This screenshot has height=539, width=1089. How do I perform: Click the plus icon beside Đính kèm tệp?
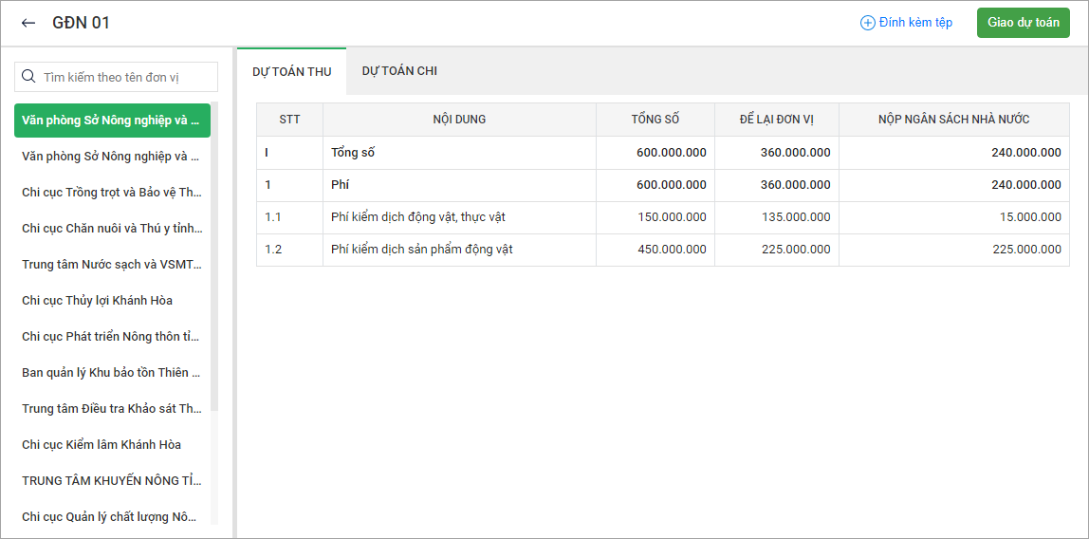[x=867, y=23]
